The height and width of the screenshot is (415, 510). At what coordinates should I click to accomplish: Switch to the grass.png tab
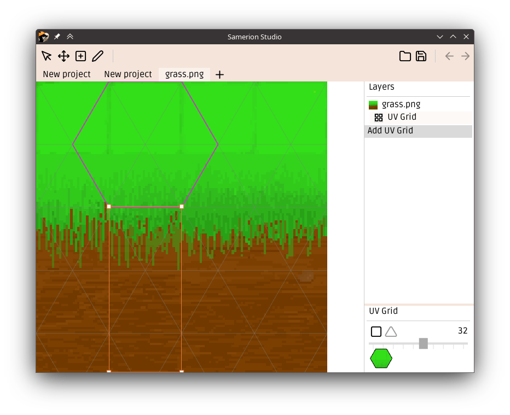[x=184, y=74]
